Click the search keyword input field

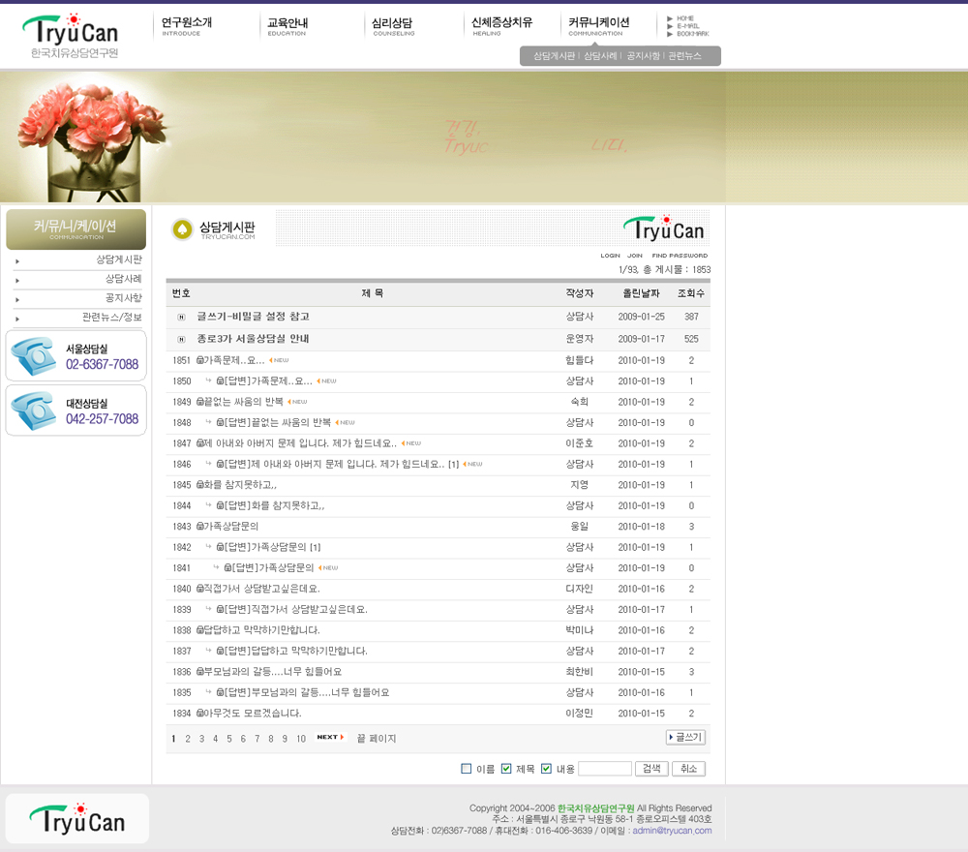tap(604, 769)
